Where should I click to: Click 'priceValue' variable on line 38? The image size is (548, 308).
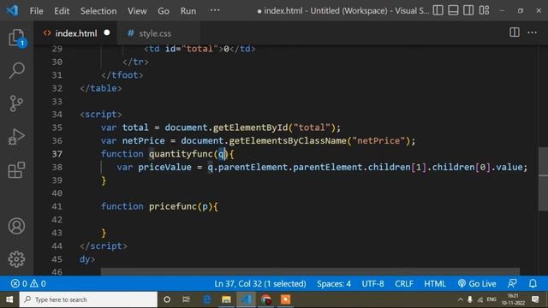(164, 168)
